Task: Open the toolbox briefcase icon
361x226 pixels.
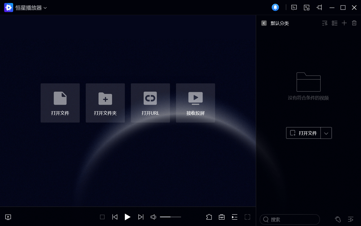Action: coord(222,217)
